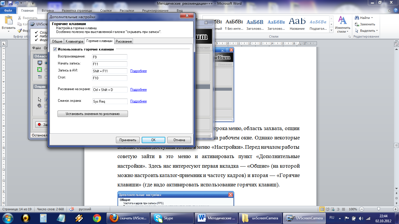Click the green selection-area icon in UVScreenCamera

coord(40,70)
